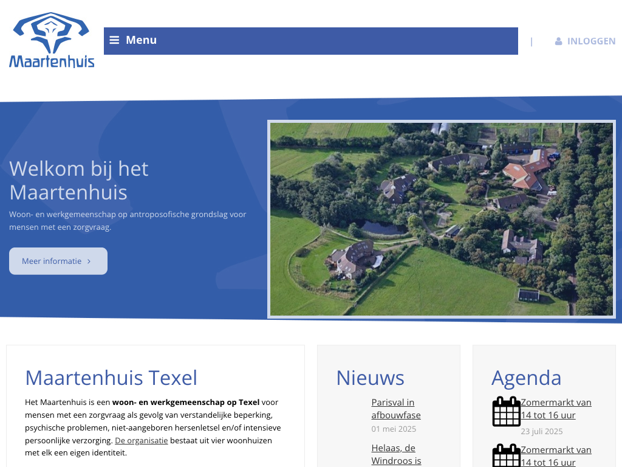Click the user icon beside Inloggen
The width and height of the screenshot is (622, 467).
558,41
